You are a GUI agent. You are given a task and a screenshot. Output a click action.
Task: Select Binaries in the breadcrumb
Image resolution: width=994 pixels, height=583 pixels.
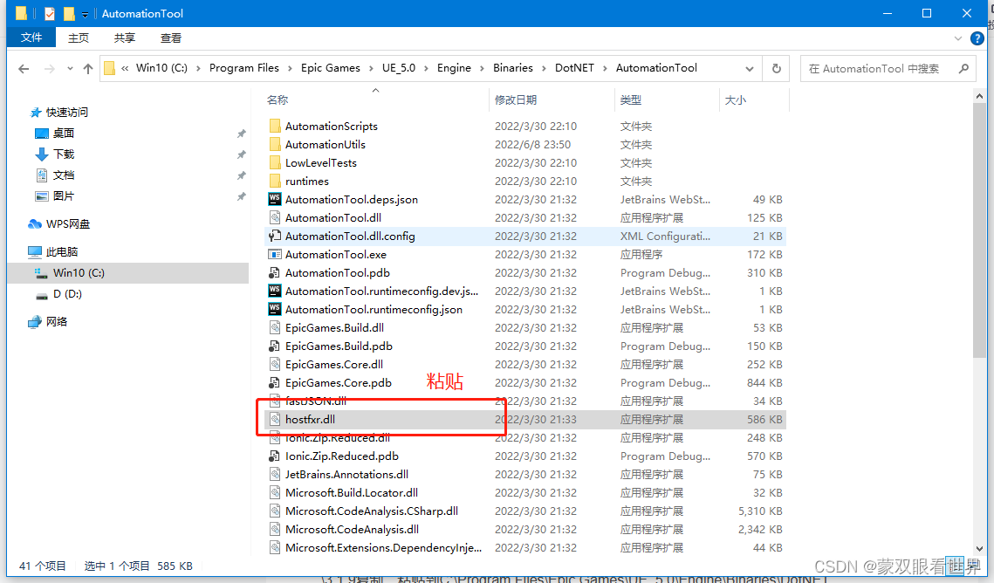513,68
